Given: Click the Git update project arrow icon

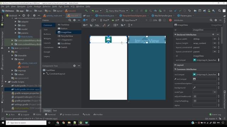Looking at the screenshot, I should (x=176, y=11).
